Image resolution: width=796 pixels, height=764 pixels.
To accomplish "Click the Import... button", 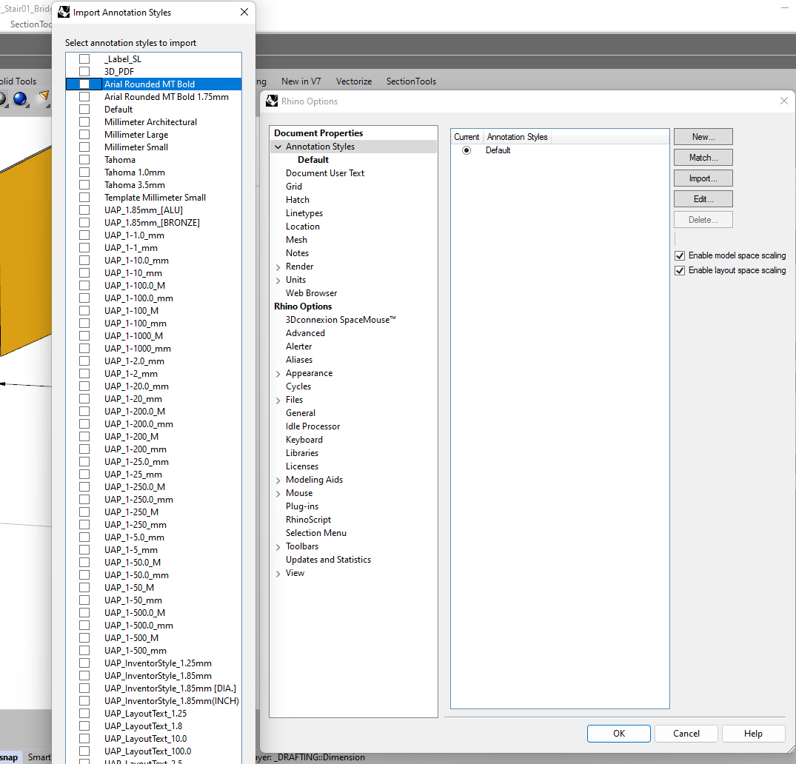I will (703, 178).
